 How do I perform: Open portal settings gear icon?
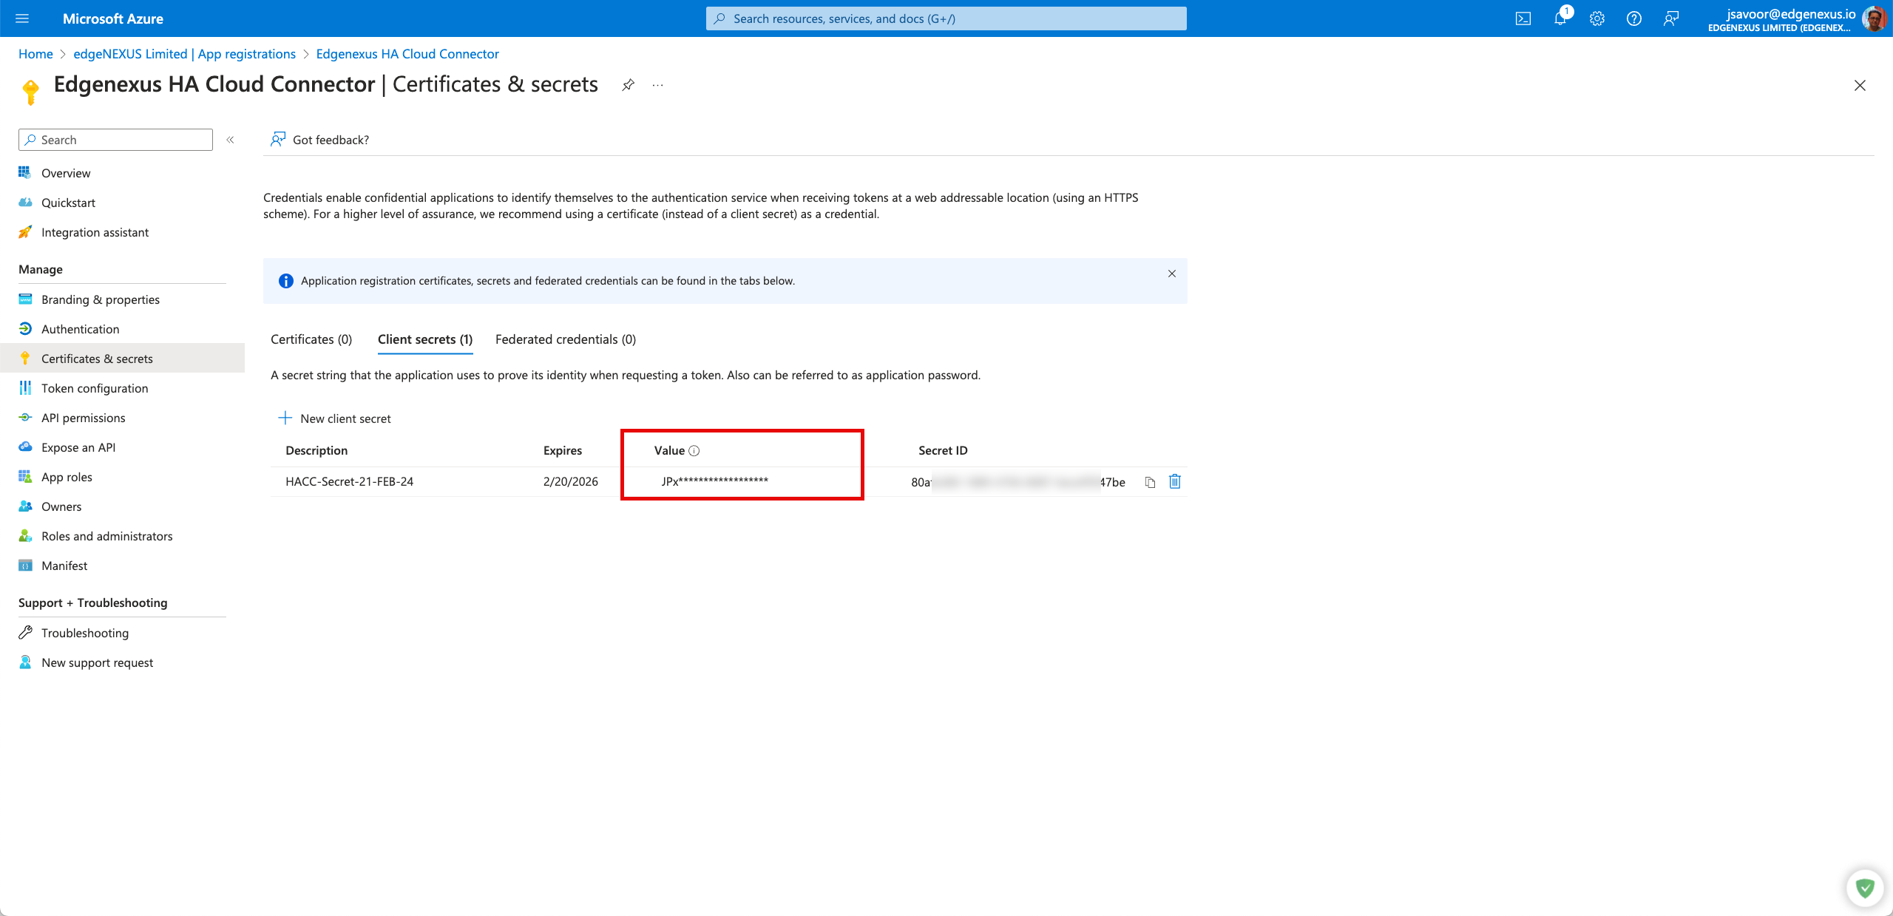click(1596, 18)
